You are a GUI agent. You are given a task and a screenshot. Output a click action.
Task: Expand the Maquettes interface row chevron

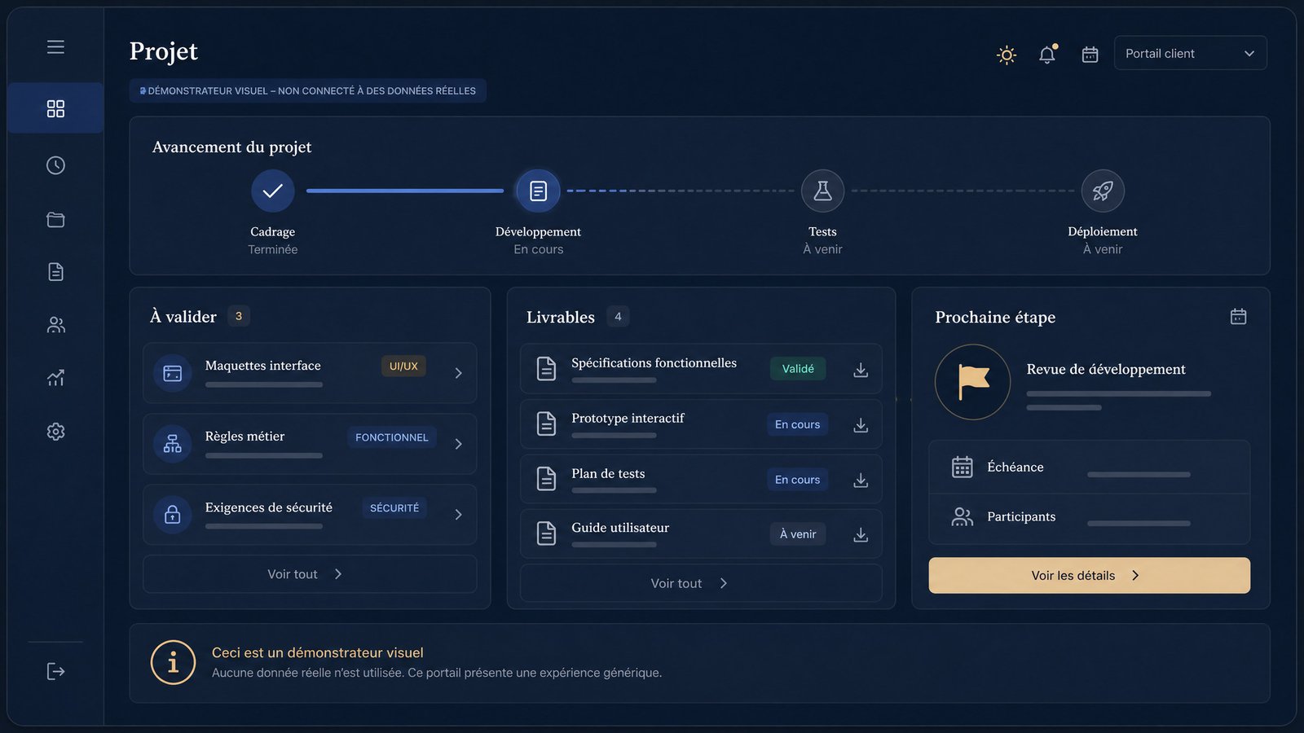tap(458, 373)
